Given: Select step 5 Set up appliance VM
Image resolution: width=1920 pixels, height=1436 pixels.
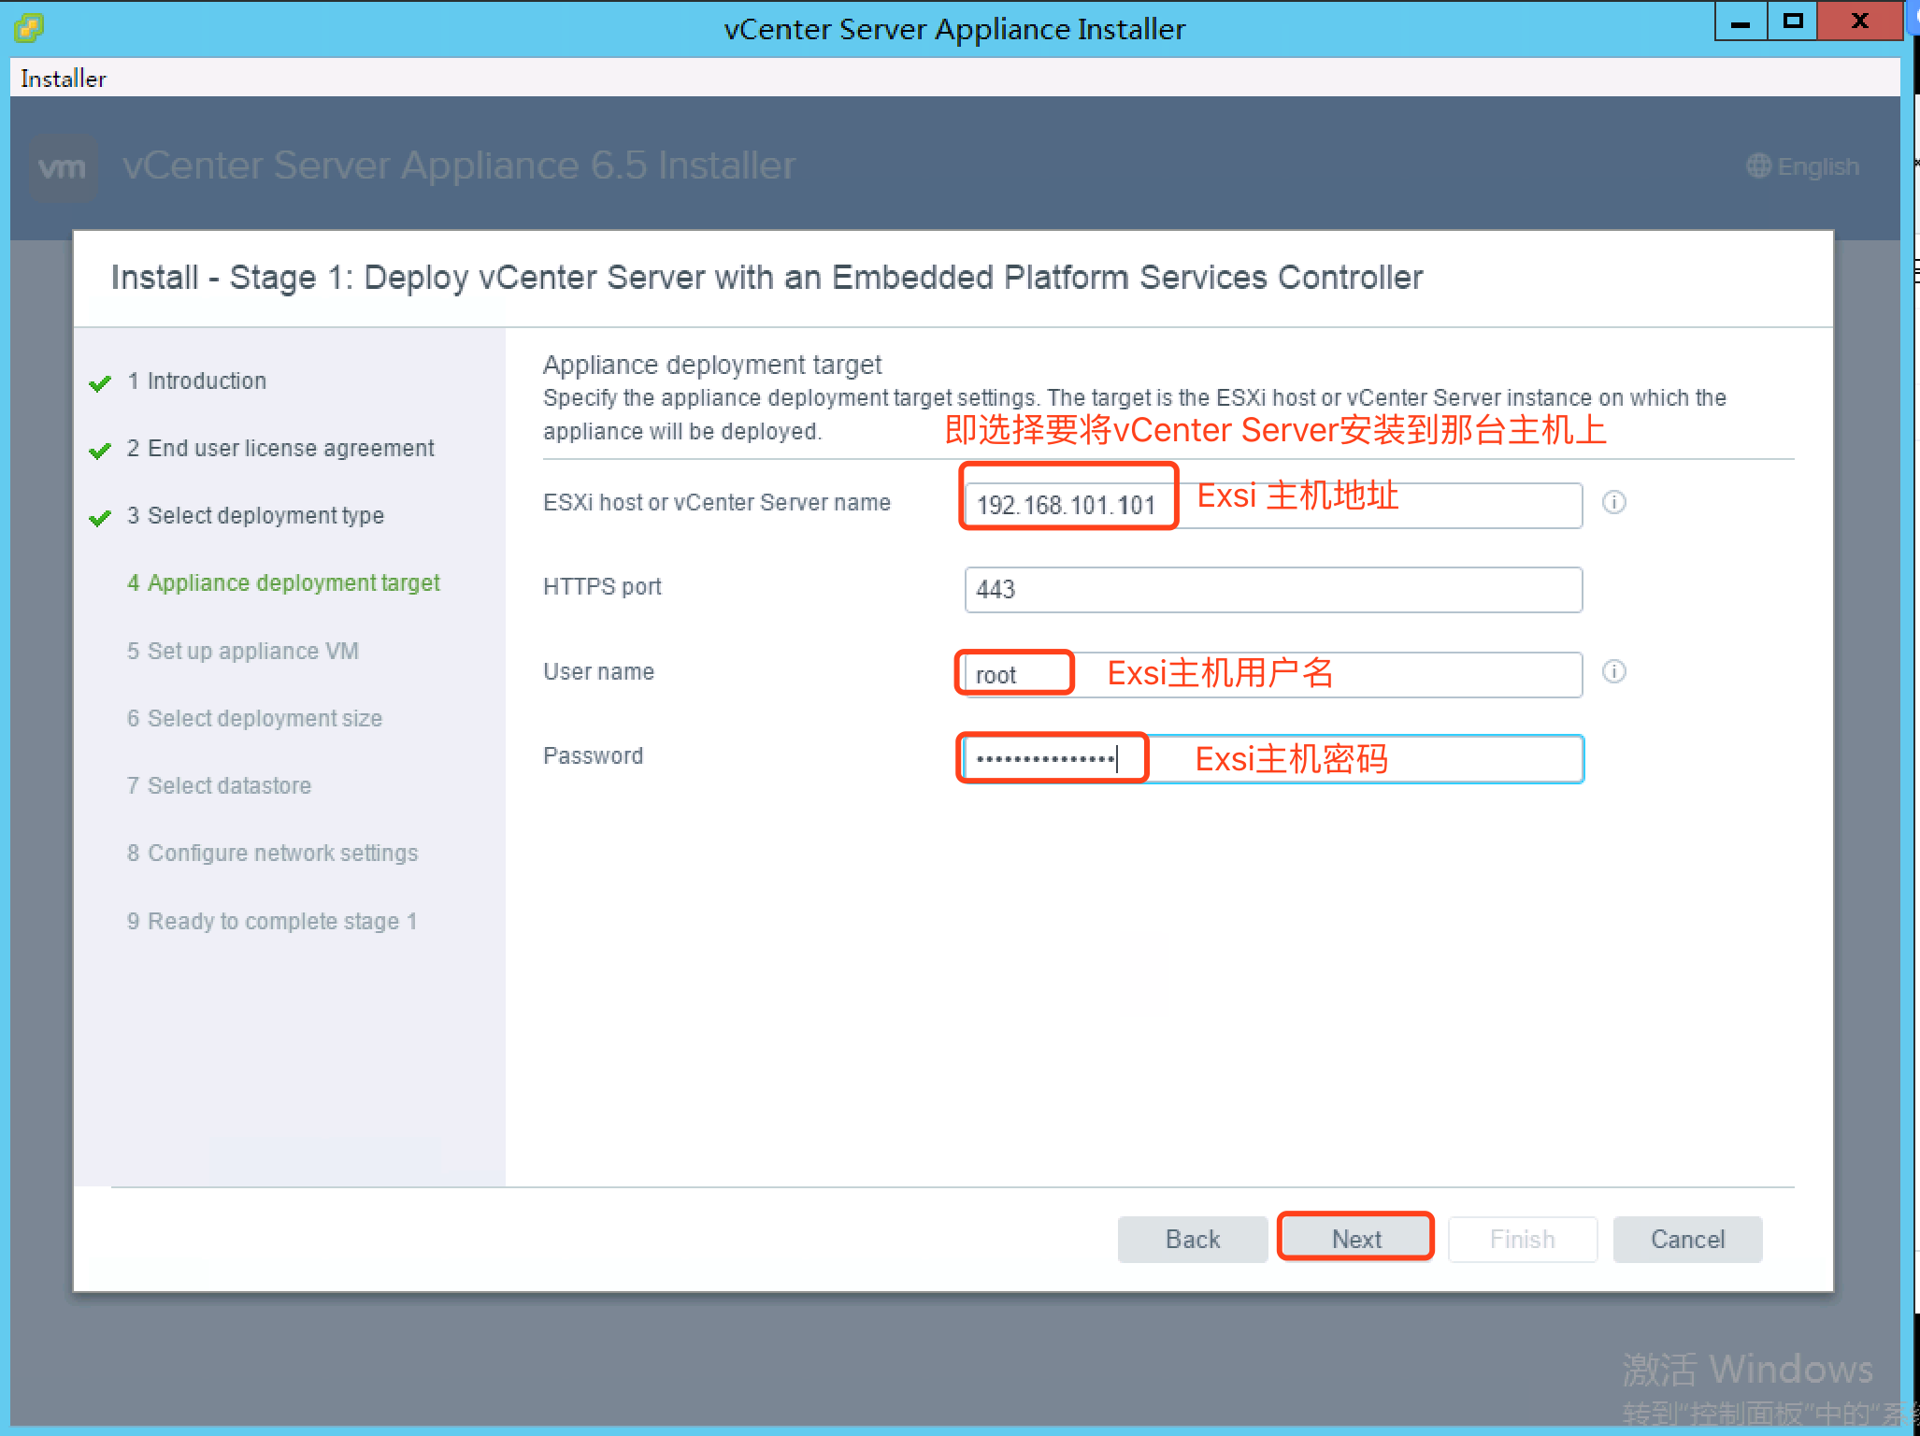Looking at the screenshot, I should (243, 651).
